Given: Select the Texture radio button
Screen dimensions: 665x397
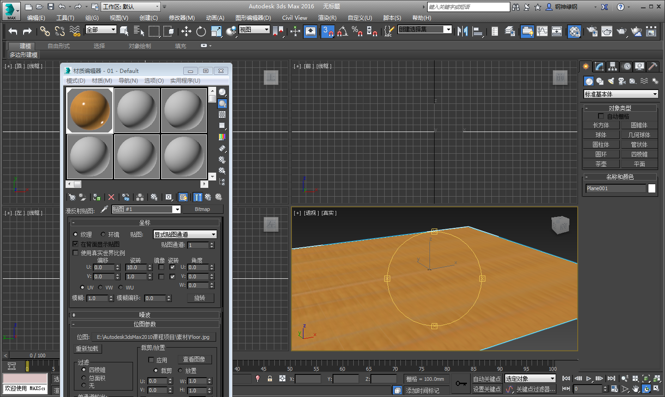Looking at the screenshot, I should pos(76,235).
